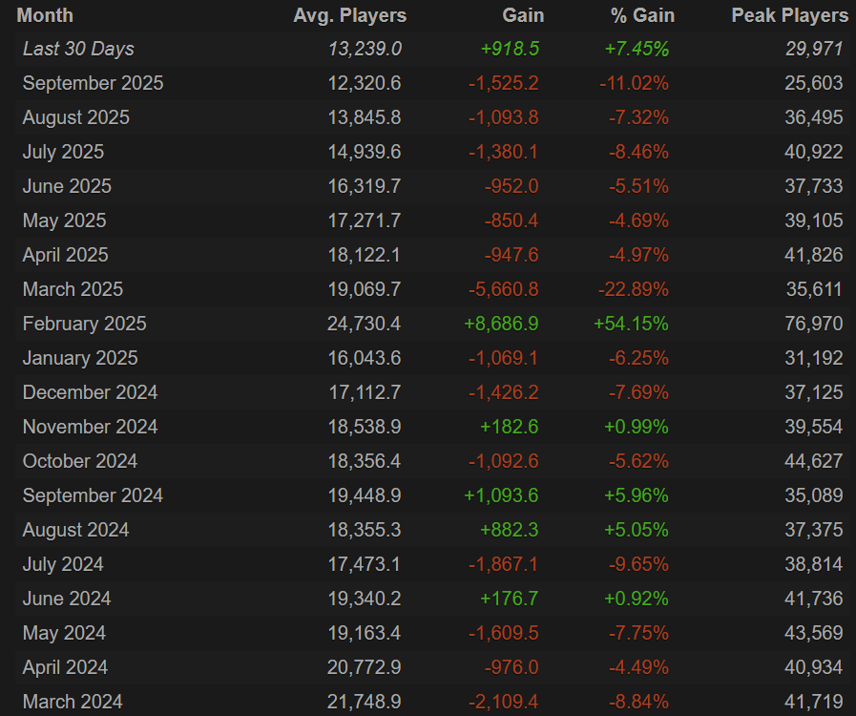The width and height of the screenshot is (856, 716).
Task: Click the May 2025 month cell
Action: [x=65, y=221]
